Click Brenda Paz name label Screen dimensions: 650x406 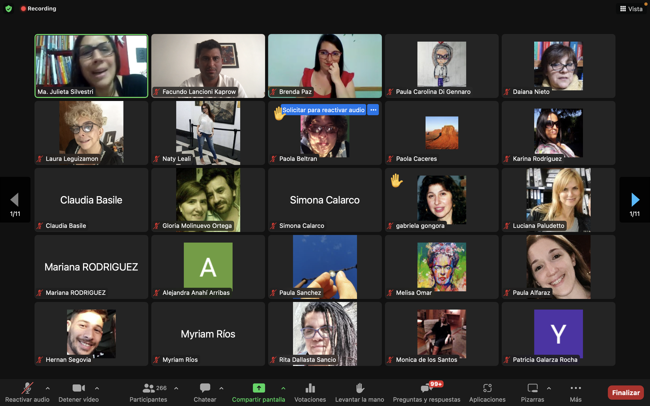click(x=295, y=92)
